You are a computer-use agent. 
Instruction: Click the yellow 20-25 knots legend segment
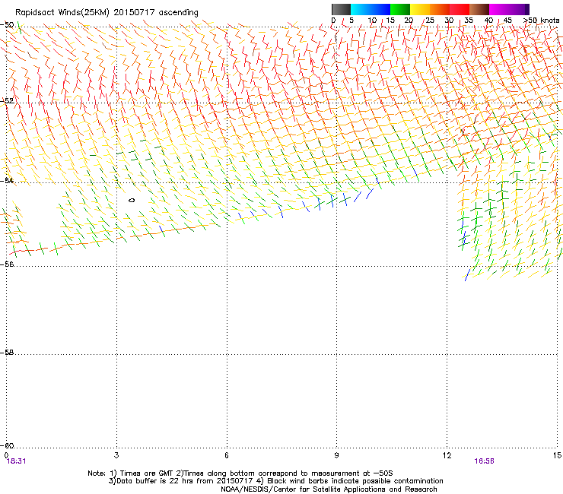(x=420, y=9)
